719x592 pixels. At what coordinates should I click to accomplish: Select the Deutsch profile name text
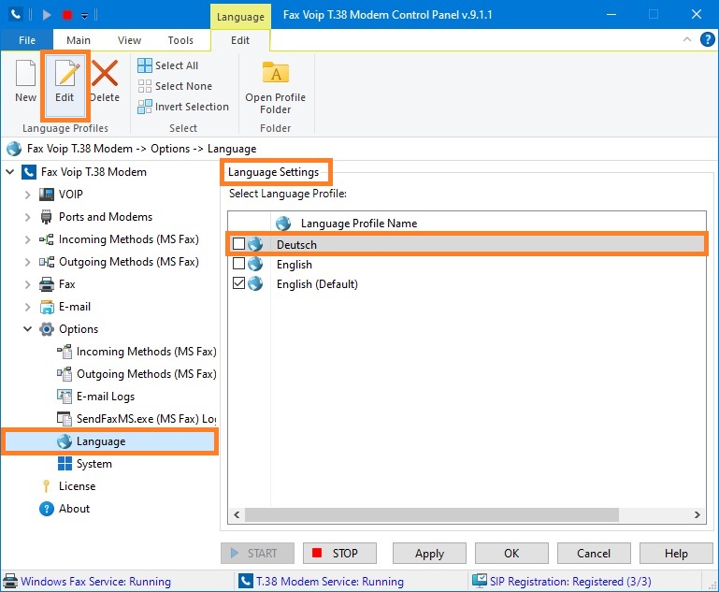tap(296, 245)
